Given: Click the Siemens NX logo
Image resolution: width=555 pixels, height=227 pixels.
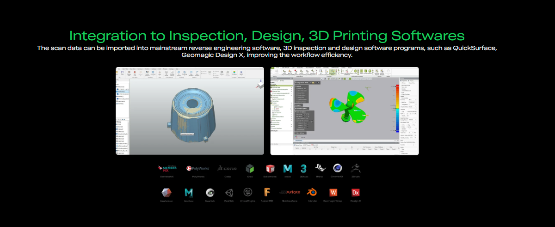Looking at the screenshot, I should click(167, 168).
